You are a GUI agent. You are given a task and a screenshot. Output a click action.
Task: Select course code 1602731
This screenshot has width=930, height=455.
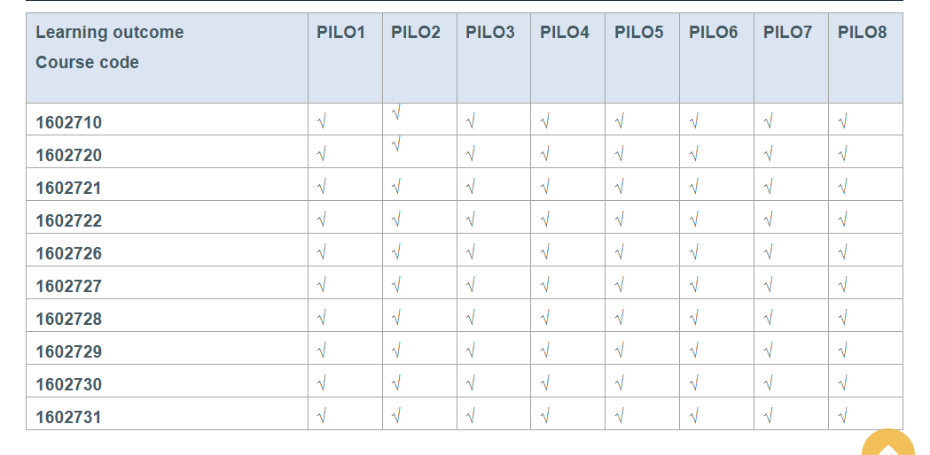[68, 417]
